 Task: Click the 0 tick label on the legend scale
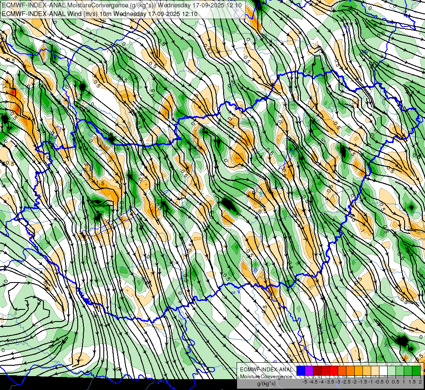(x=387, y=382)
